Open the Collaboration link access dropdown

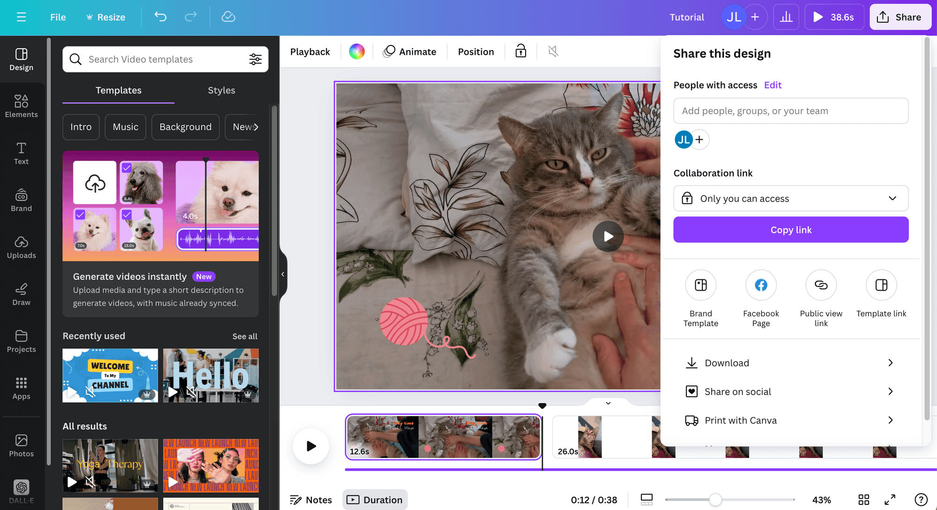790,198
